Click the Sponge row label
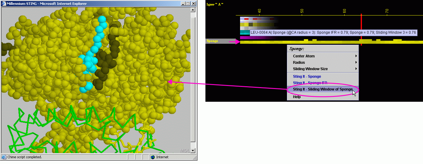Viewport: 423px width, 164px height. 213,41
